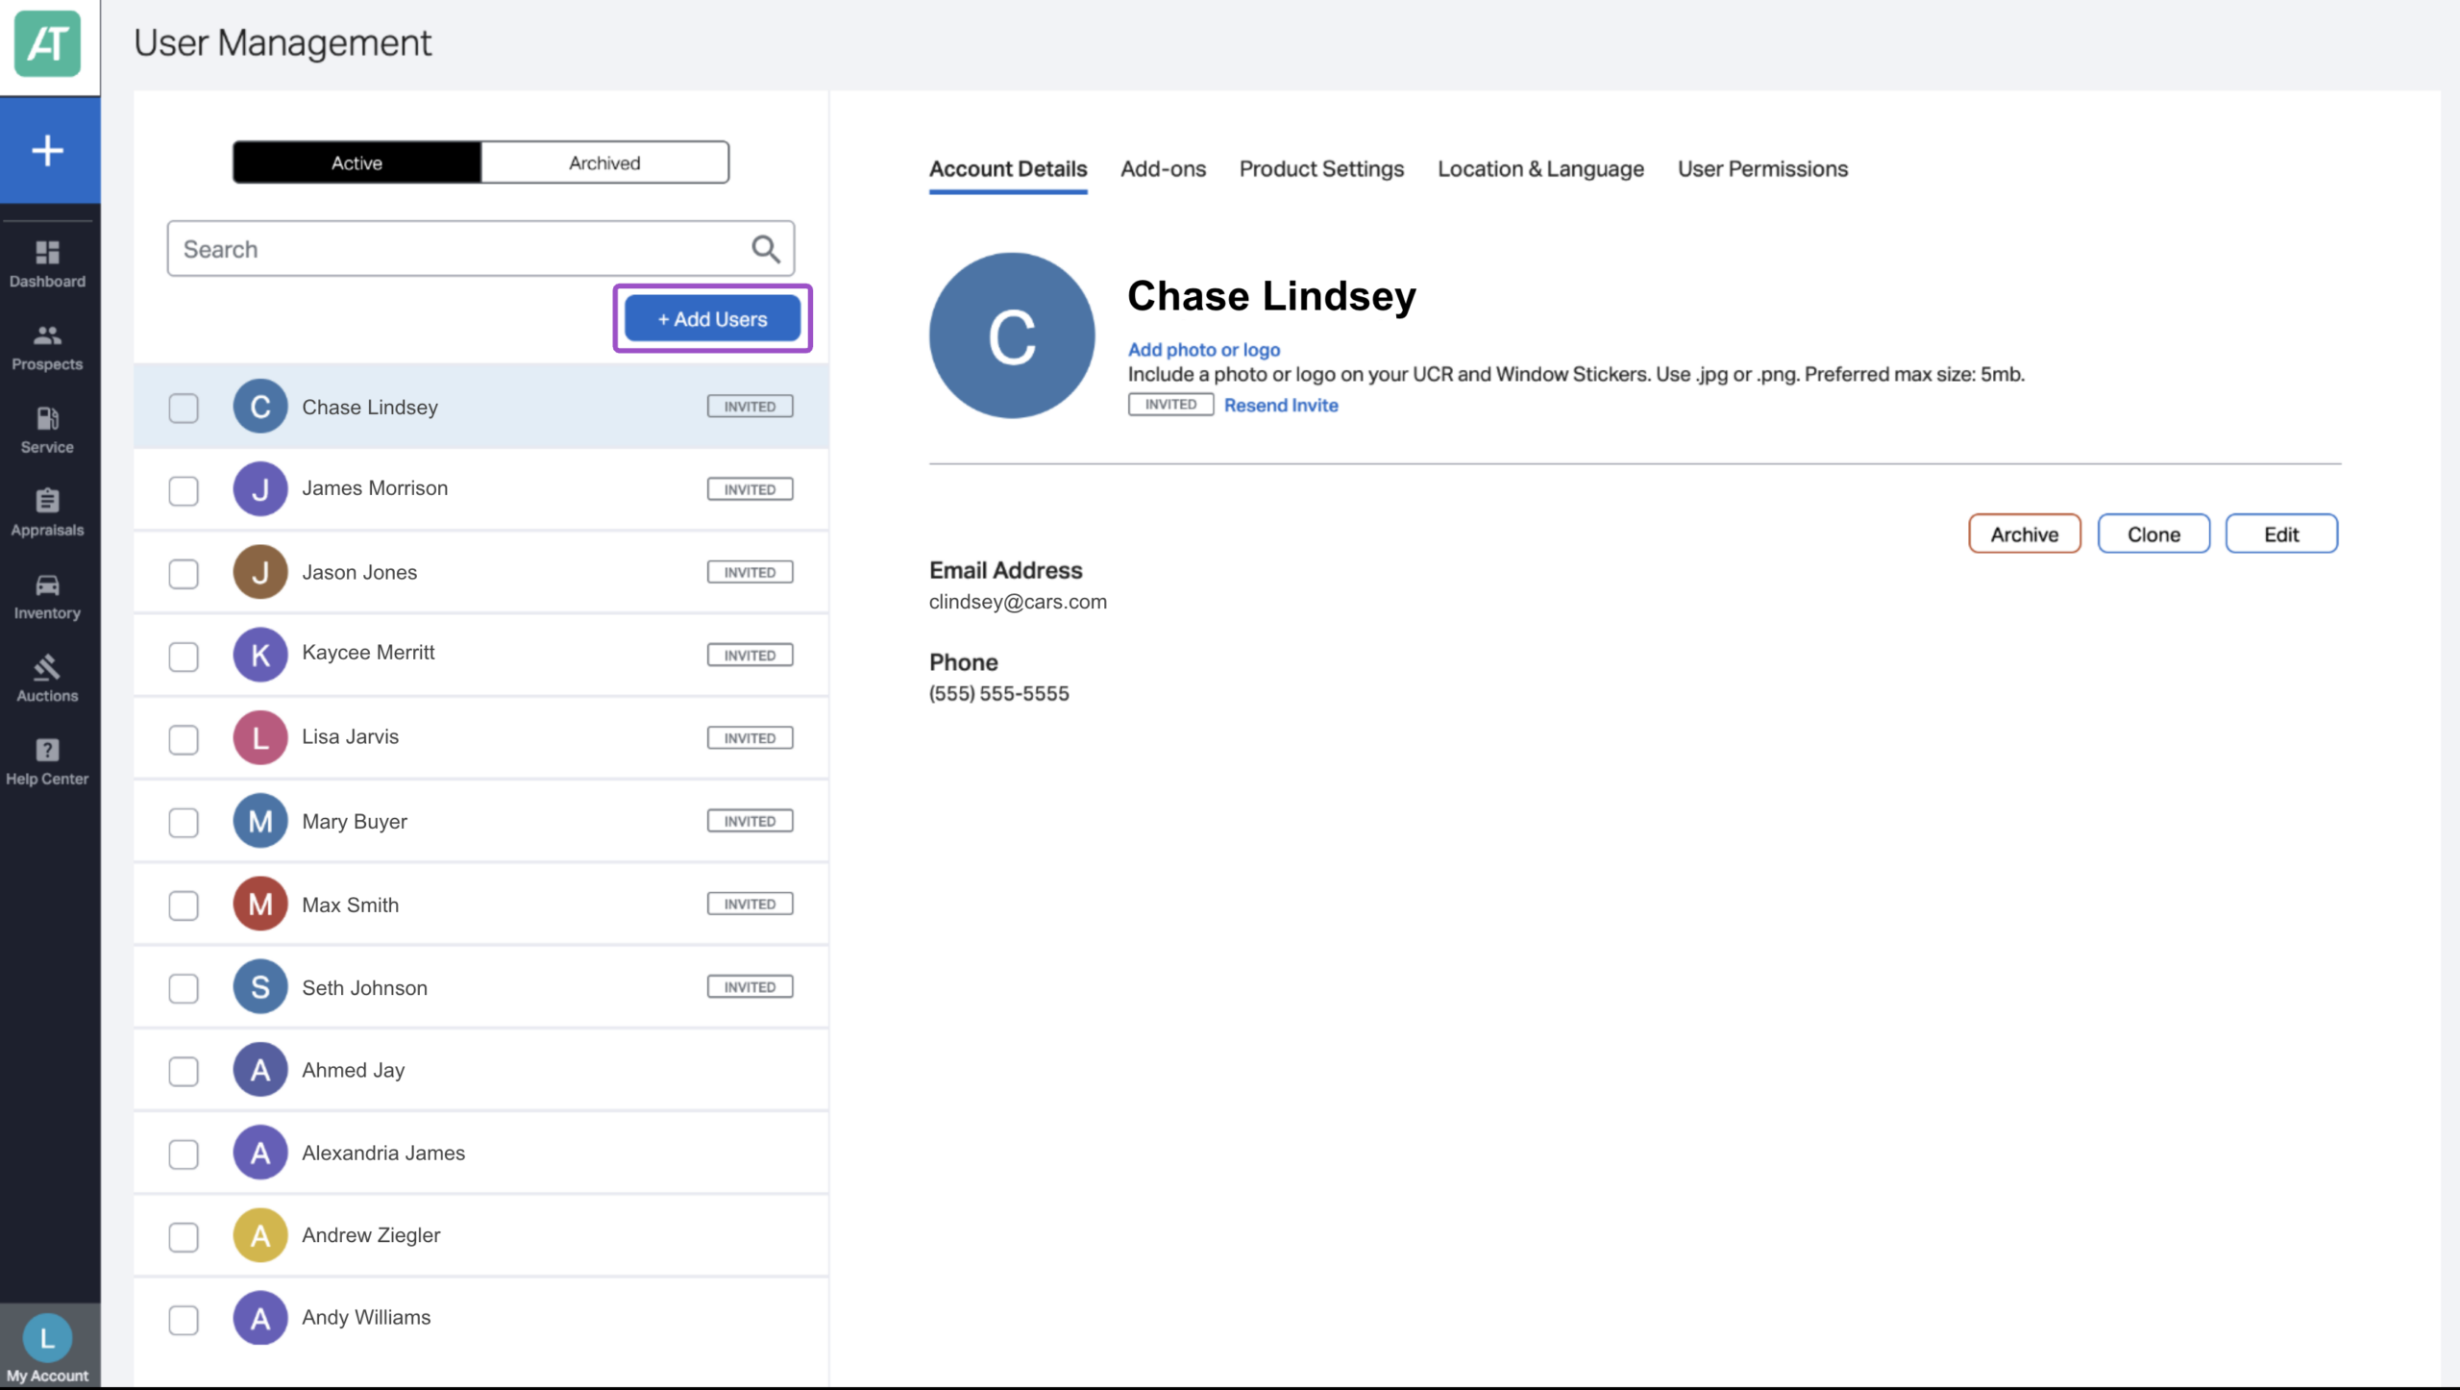Select the checkbox for Jason Jones
This screenshot has width=2460, height=1390.
pyautogui.click(x=184, y=574)
